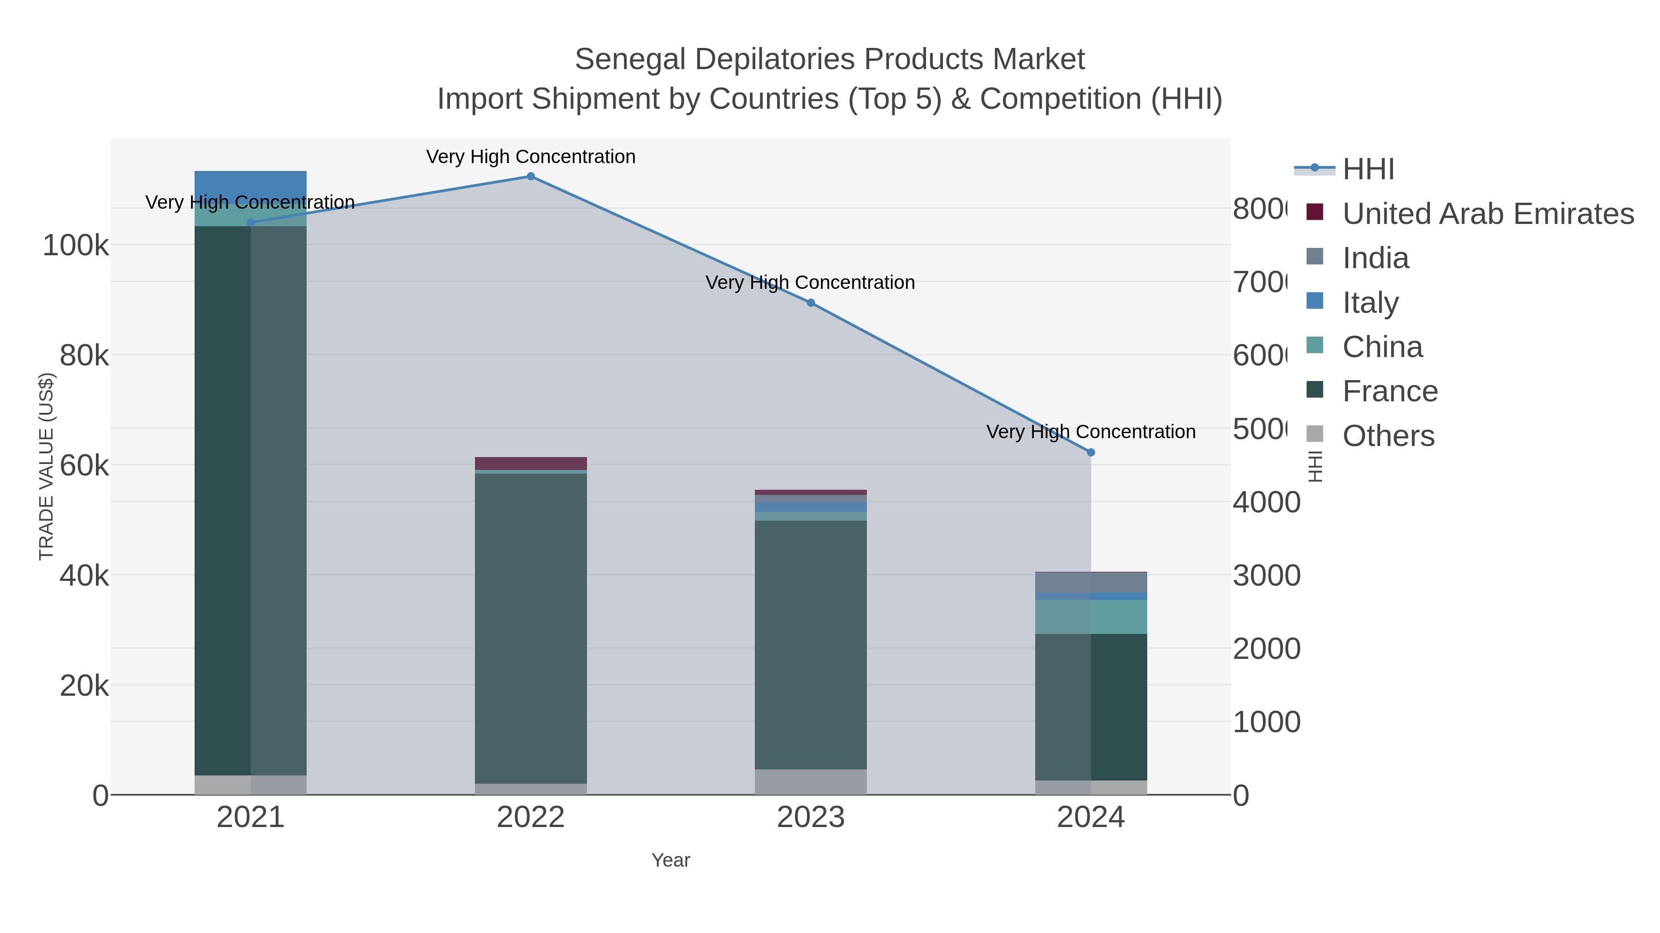Click the Italy legend color swatch
The image size is (1660, 933).
(x=1315, y=301)
